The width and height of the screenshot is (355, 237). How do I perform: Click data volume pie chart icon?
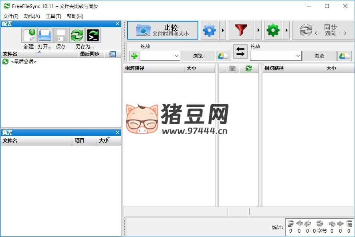coord(320,223)
